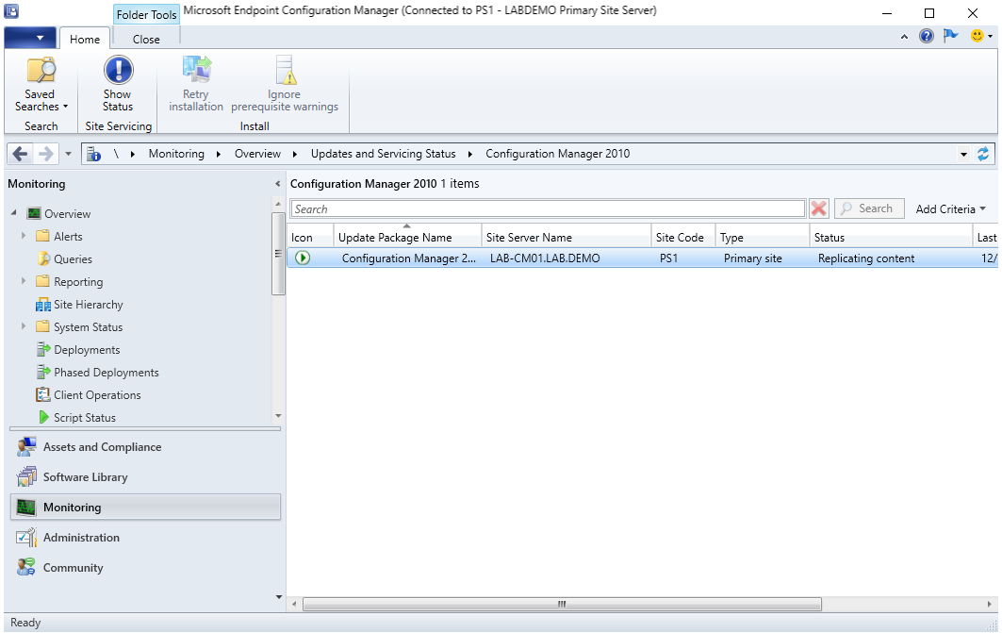1002x633 pixels.
Task: Click the horizontal scrollbar in results pane
Action: pos(562,604)
